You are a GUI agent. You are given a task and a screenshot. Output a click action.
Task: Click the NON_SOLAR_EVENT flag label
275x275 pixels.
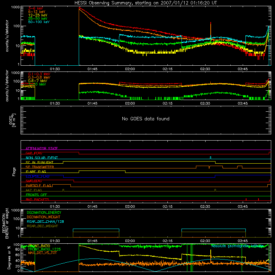42,158
